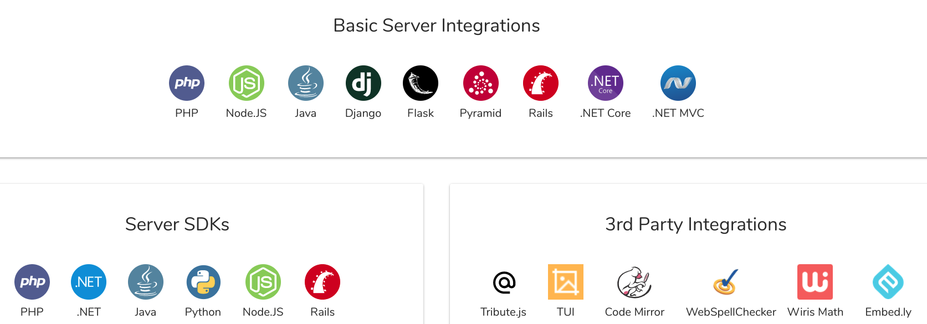The image size is (927, 324).
Task: Click the "Basic Server Integrations" heading
Action: 437,25
